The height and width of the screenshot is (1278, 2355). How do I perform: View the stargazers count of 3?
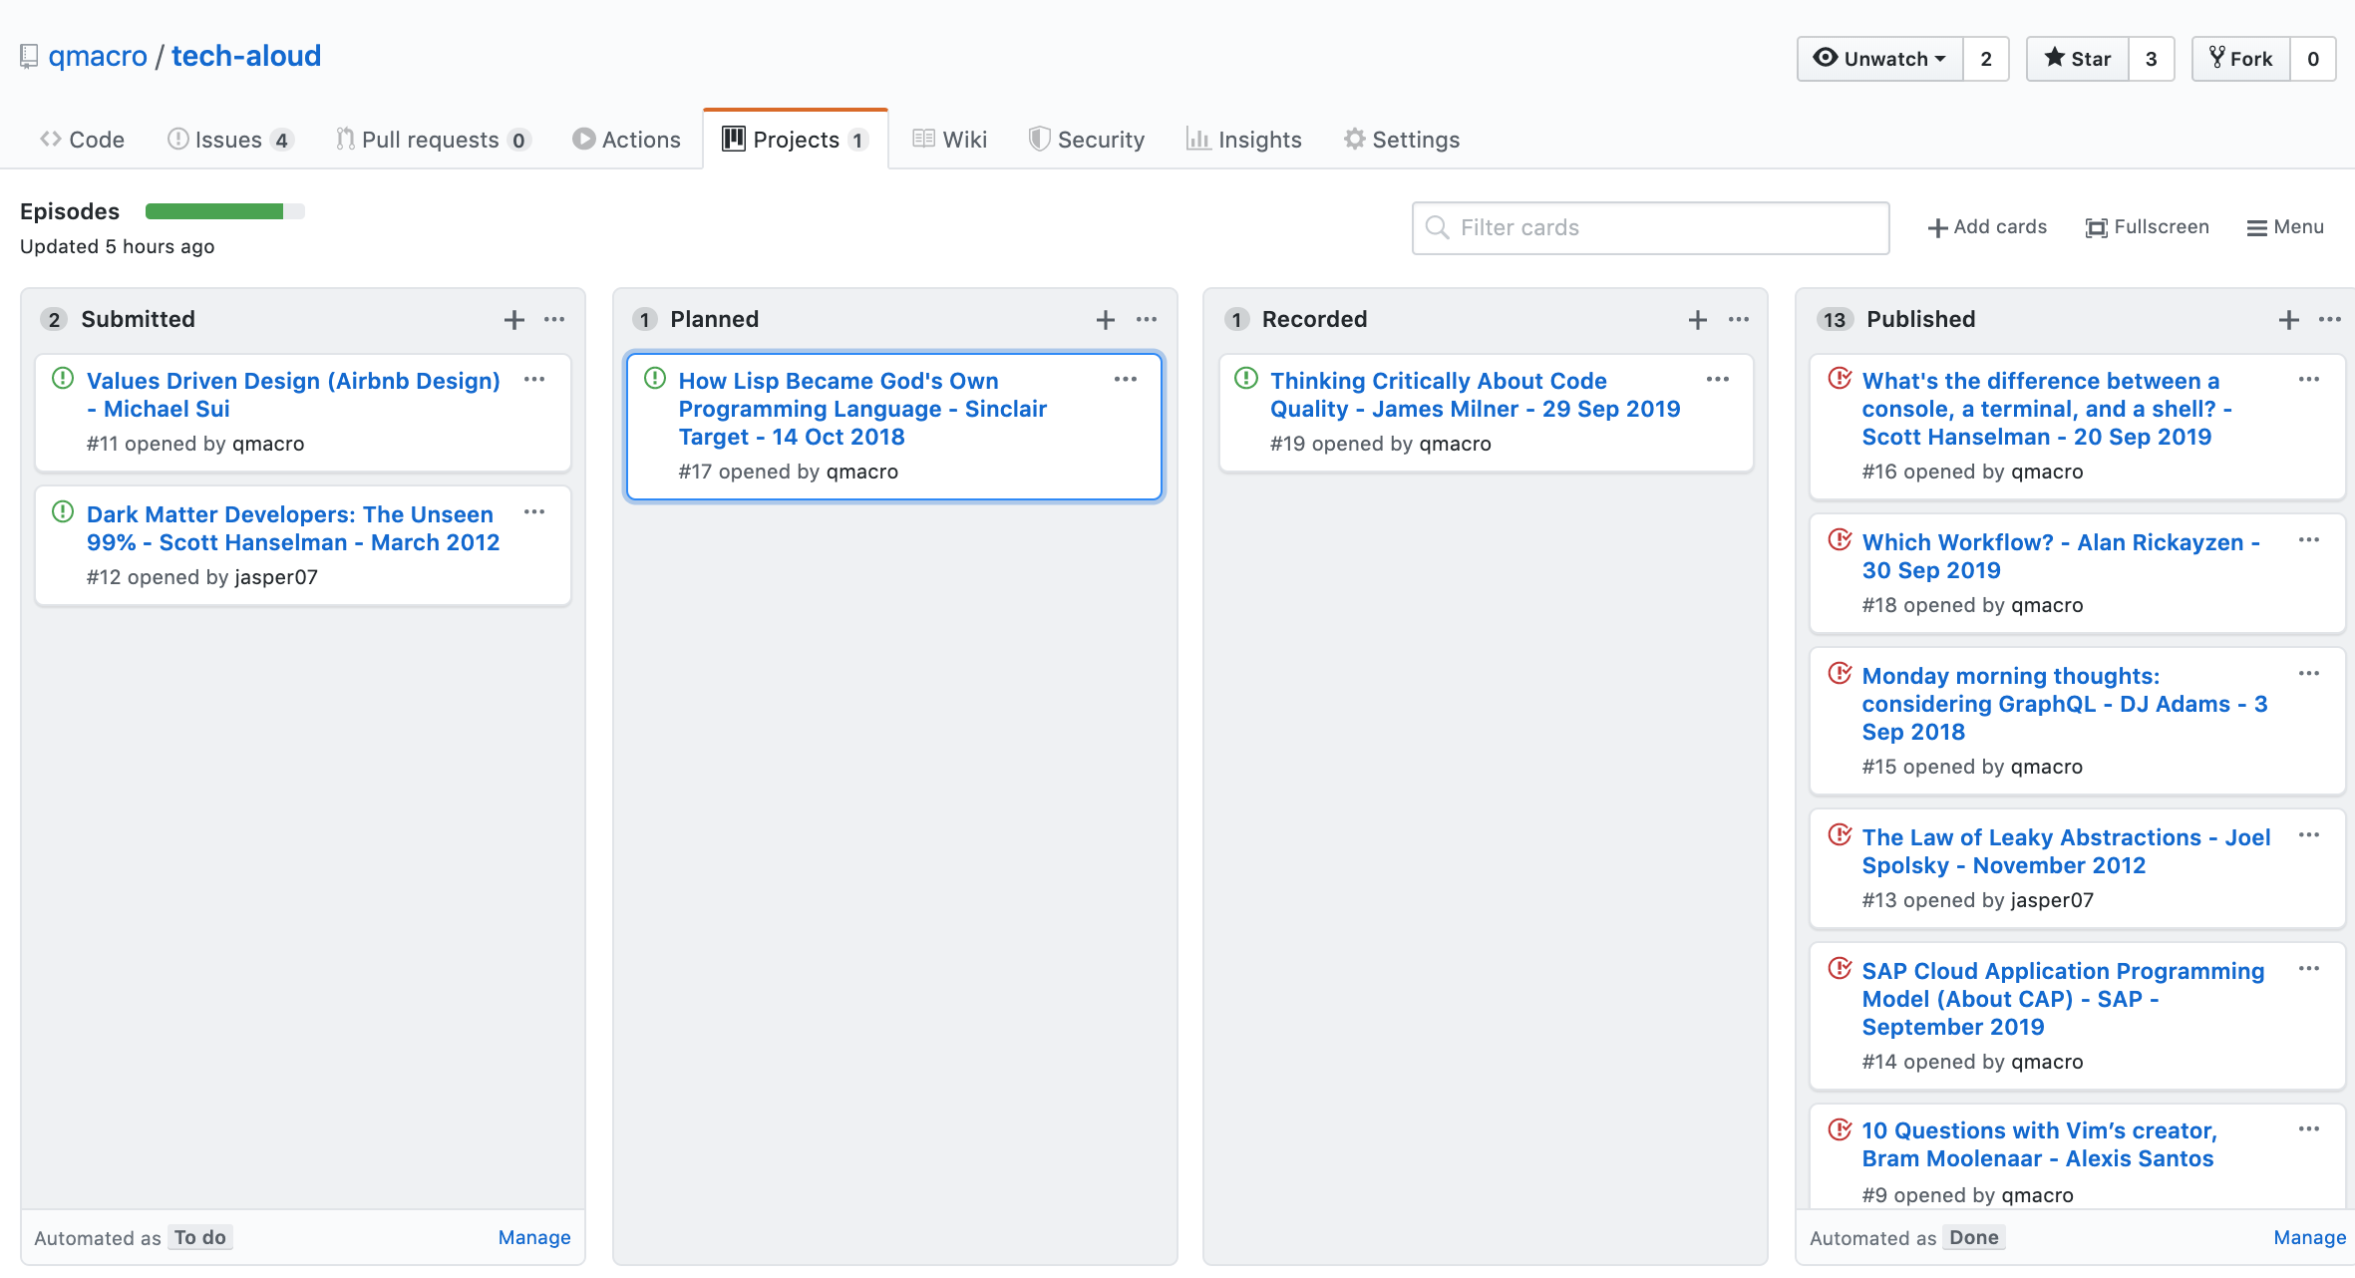click(x=2152, y=59)
